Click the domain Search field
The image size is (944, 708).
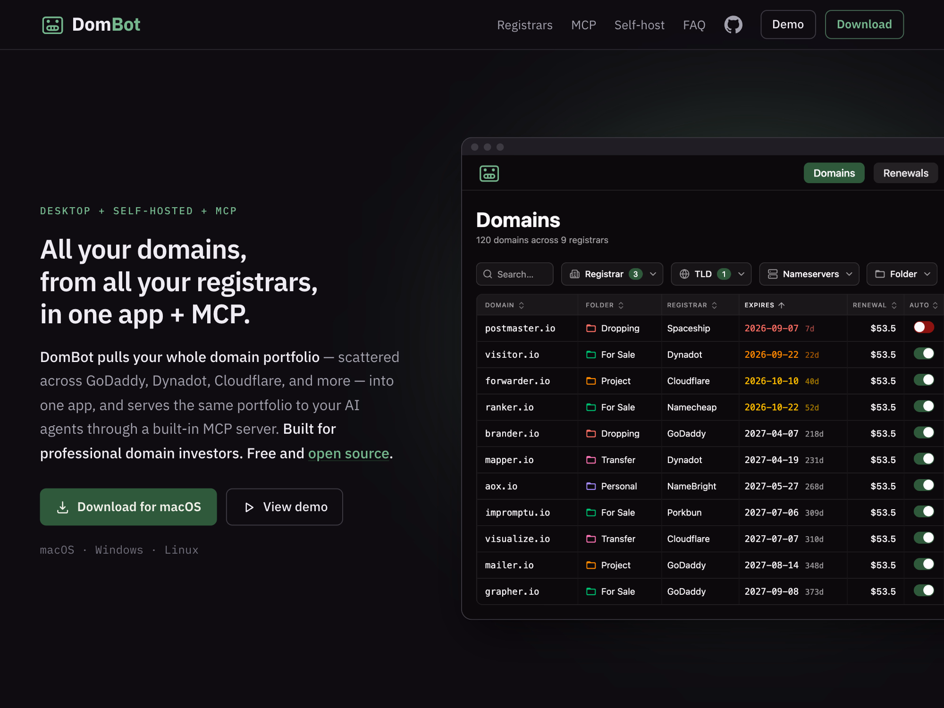pos(514,274)
